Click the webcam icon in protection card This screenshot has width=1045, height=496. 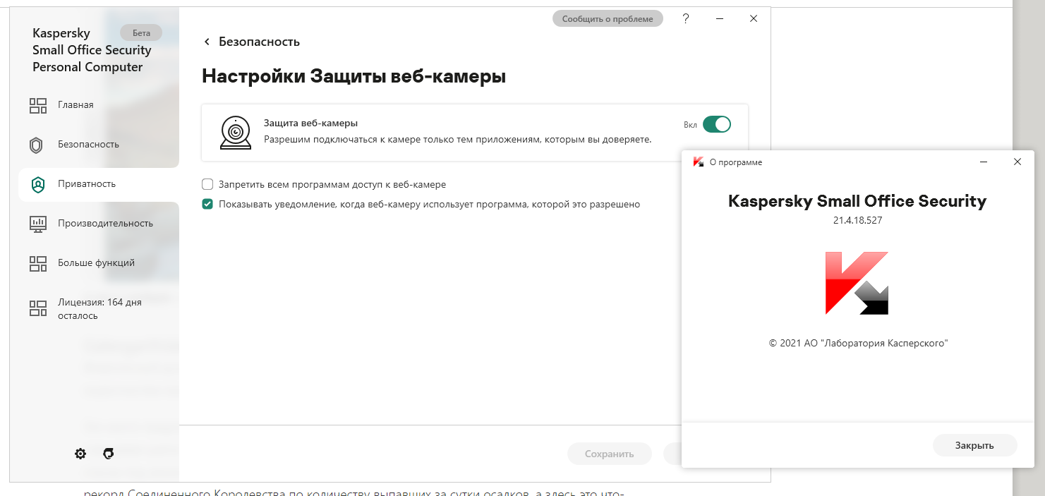coord(235,133)
